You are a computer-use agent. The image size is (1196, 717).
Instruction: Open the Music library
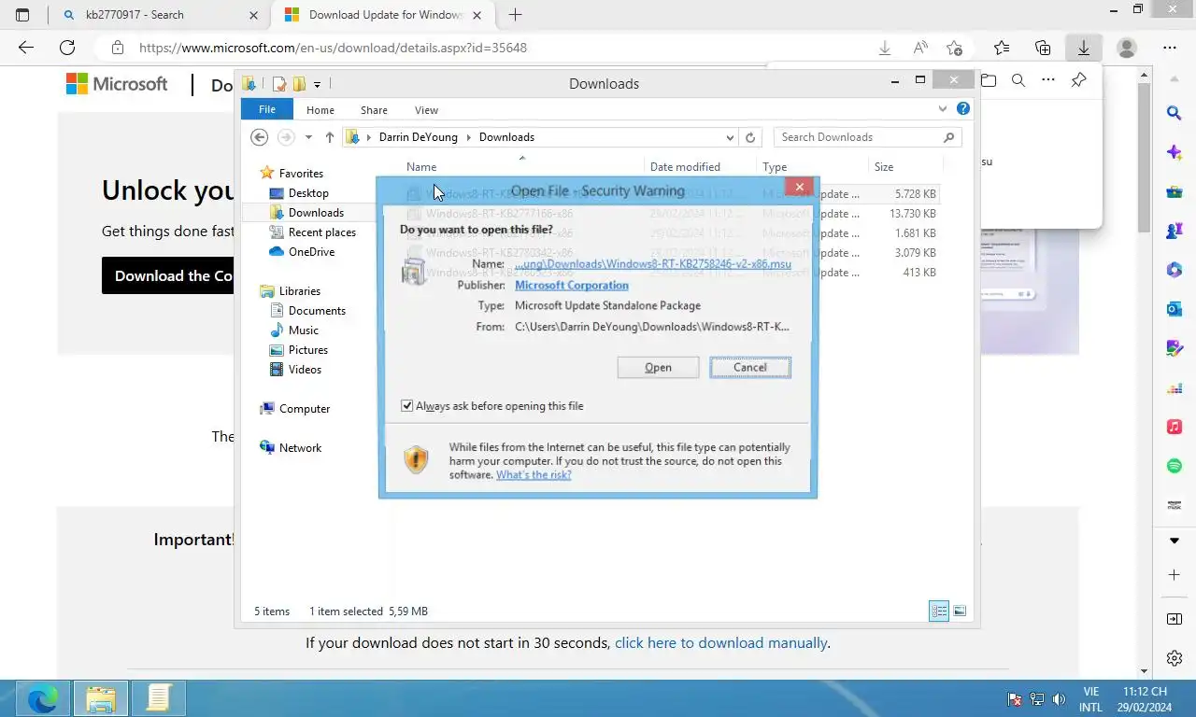(x=303, y=330)
